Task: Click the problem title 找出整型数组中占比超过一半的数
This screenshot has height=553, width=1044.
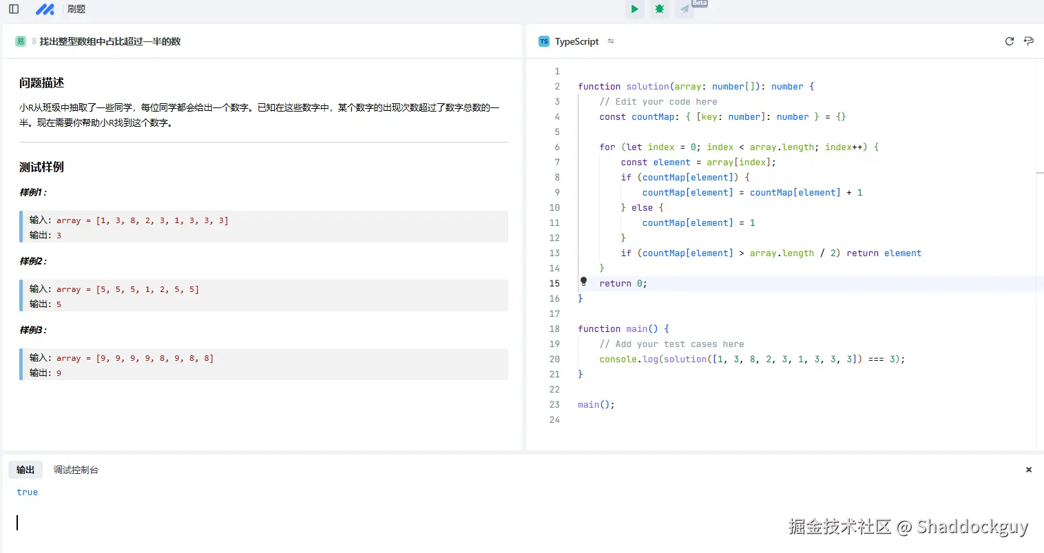Action: tap(110, 41)
